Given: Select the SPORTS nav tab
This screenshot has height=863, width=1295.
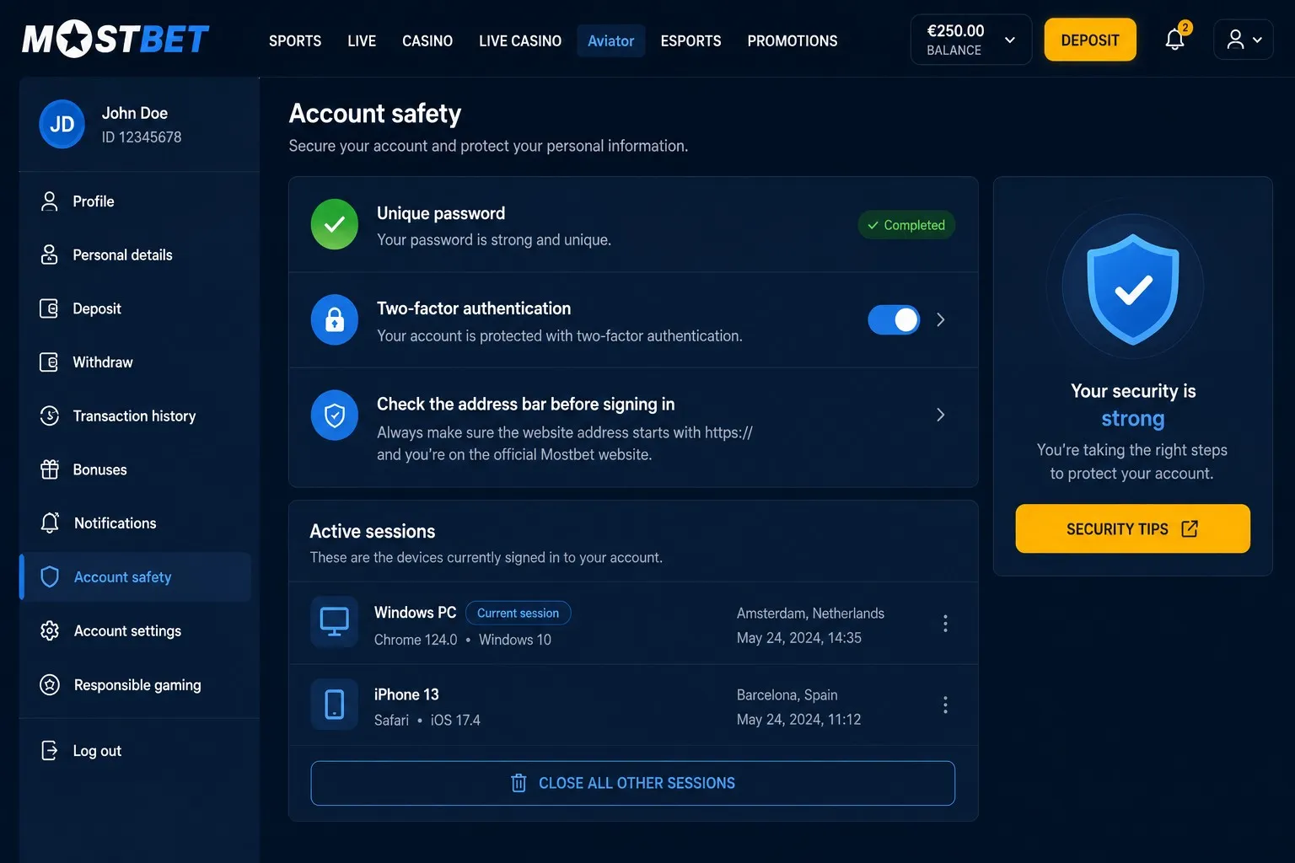Looking at the screenshot, I should (x=295, y=40).
